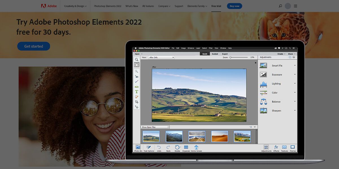This screenshot has height=169, width=339.
Task: Click the reset adjustments icon in Adjustments header
Action: [290, 57]
